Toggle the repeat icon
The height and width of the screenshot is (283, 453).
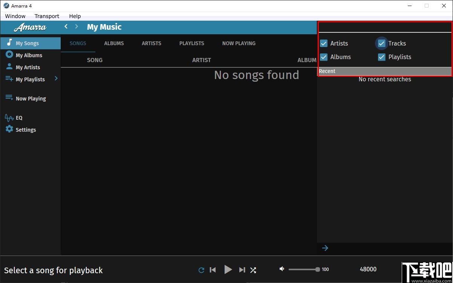pyautogui.click(x=201, y=270)
